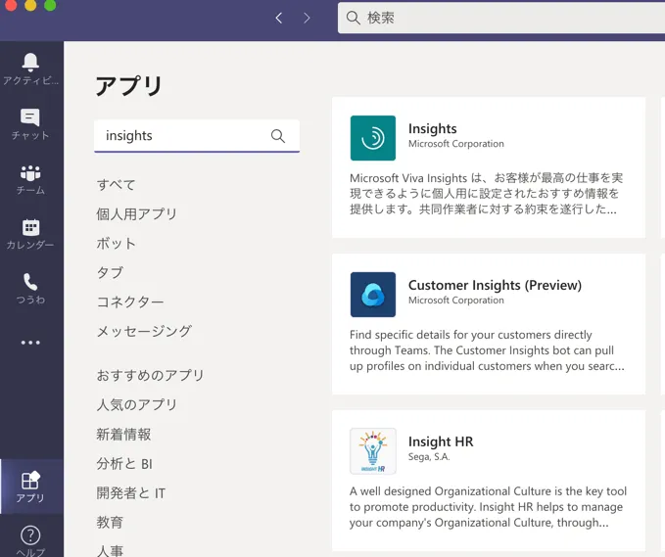Click the yellow minimize window button
This screenshot has height=557, width=665.
[30, 5]
